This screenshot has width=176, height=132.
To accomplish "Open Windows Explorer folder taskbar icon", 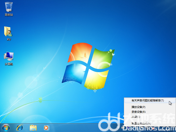I will [33, 128].
